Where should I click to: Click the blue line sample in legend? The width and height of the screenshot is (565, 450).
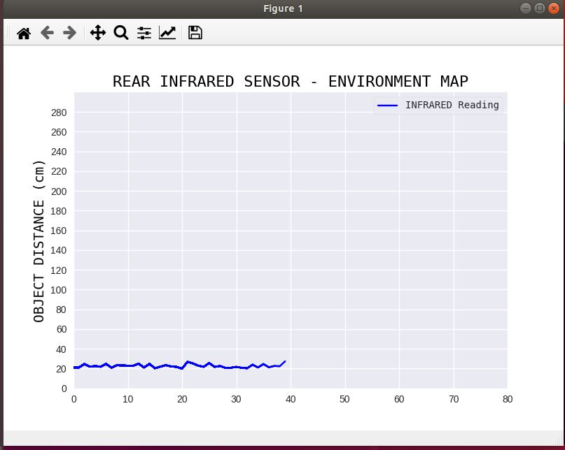pos(387,106)
